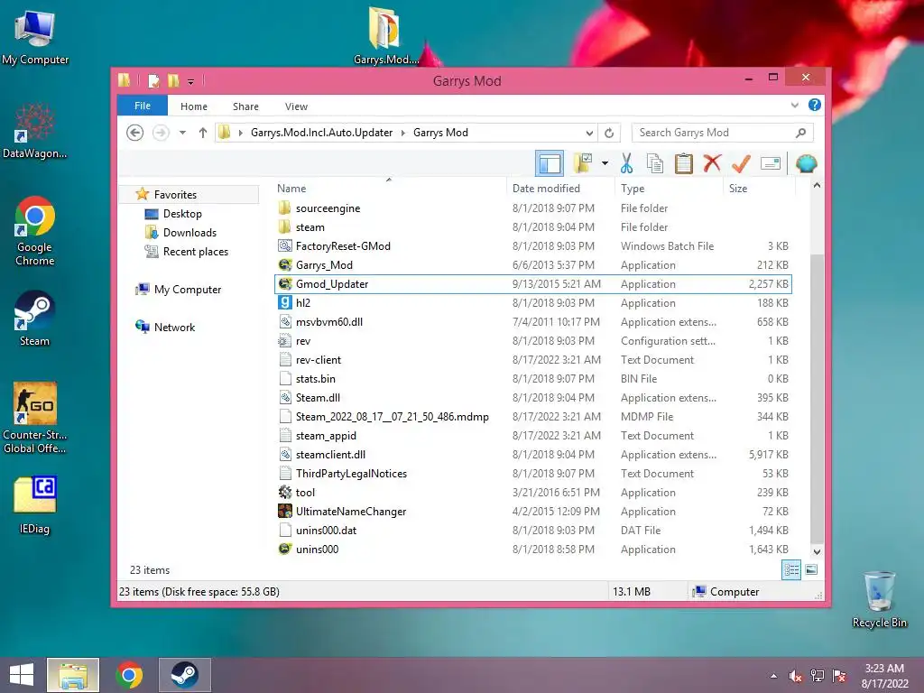Open the File menu tab
The height and width of the screenshot is (693, 924).
pos(142,106)
